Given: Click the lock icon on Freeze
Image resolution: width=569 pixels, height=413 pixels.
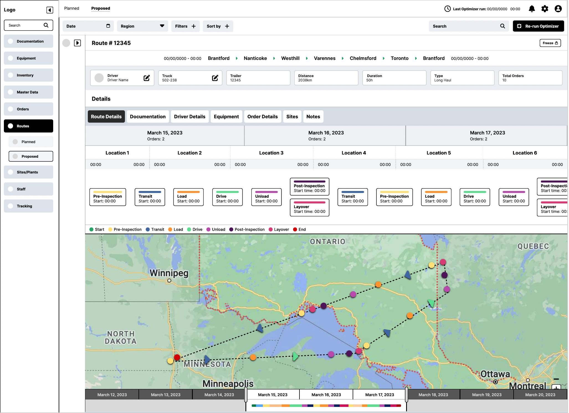Looking at the screenshot, I should coord(556,43).
